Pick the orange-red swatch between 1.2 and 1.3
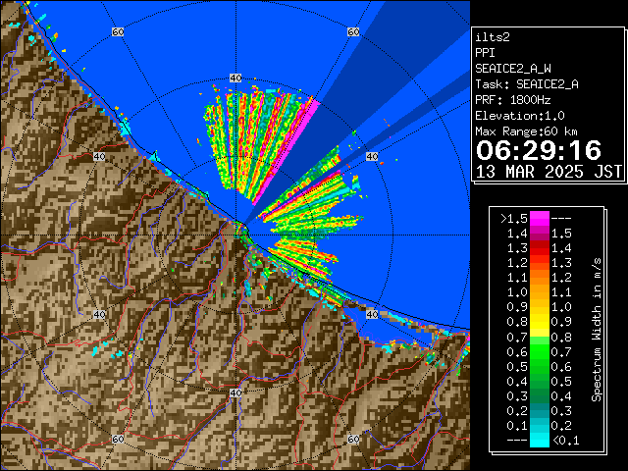628x471 pixels. point(540,262)
